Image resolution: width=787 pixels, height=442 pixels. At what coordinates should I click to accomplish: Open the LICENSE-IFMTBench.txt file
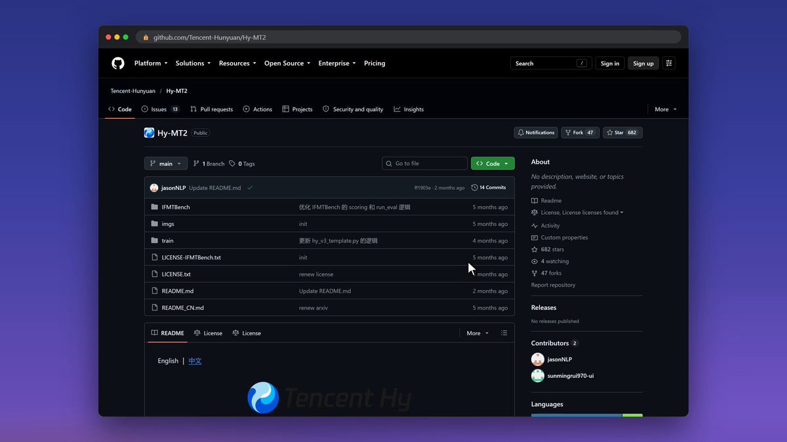(x=192, y=257)
